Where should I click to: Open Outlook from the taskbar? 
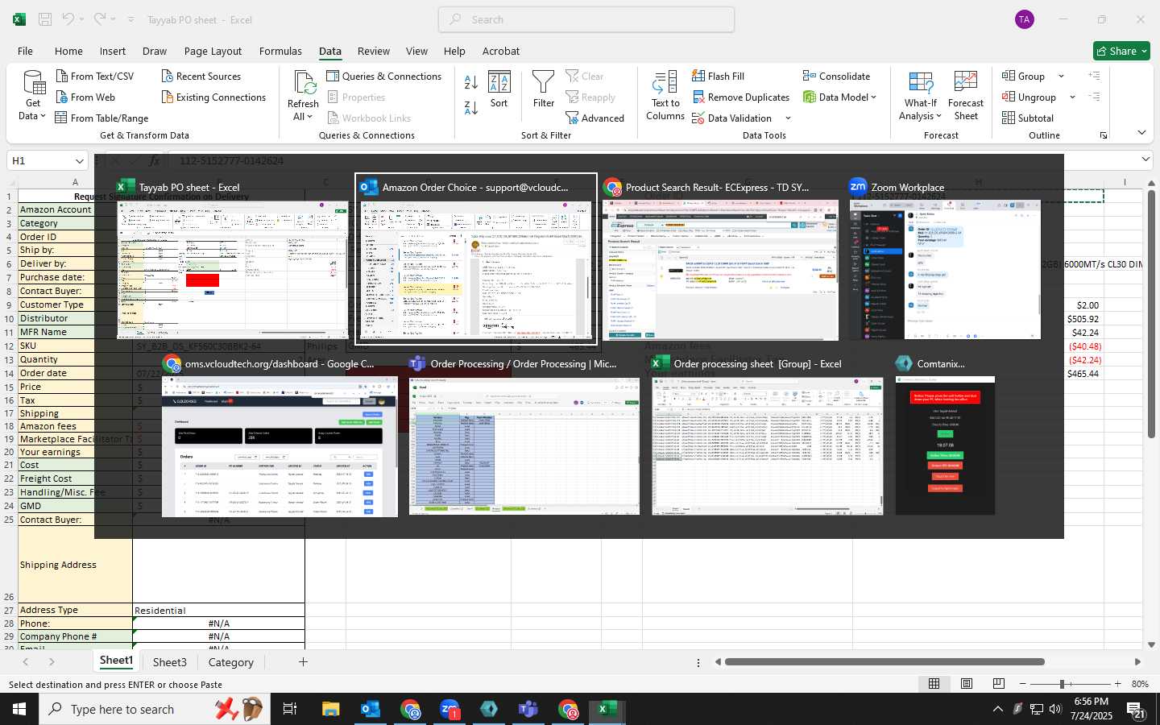[x=371, y=710]
